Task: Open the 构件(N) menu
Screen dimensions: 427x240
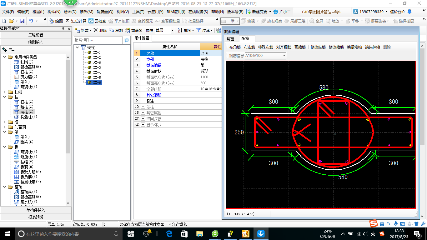Action: (x=54, y=12)
